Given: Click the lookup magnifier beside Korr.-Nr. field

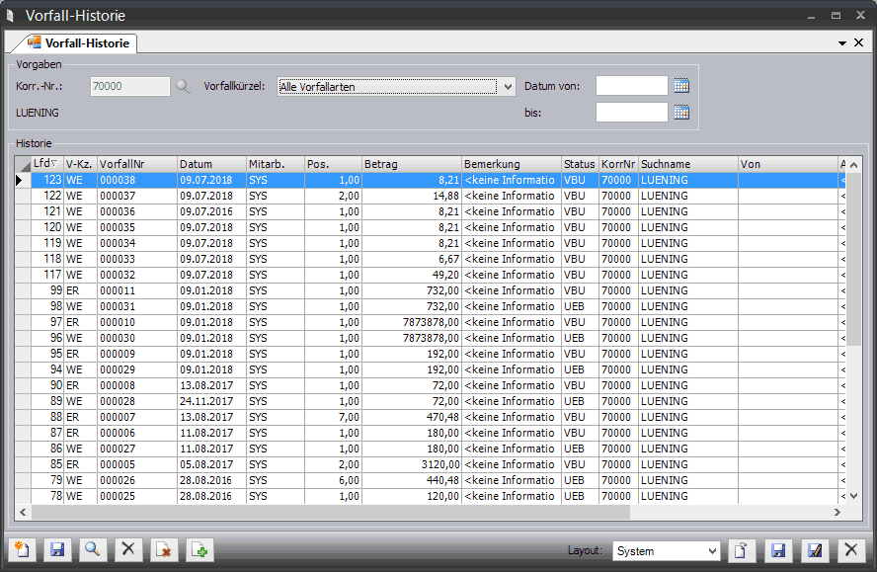Looking at the screenshot, I should coord(183,86).
